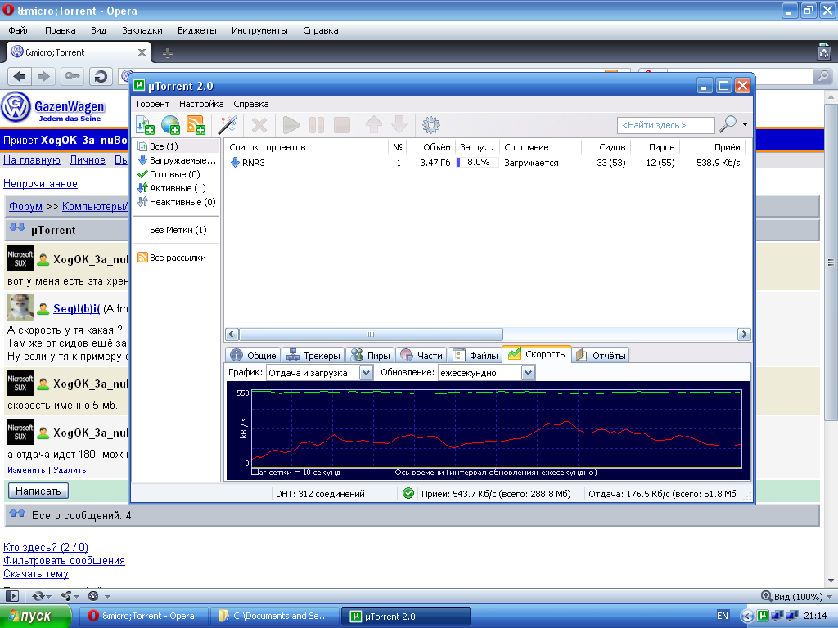Stop torrent toolbar icon
The width and height of the screenshot is (838, 628).
click(x=342, y=125)
